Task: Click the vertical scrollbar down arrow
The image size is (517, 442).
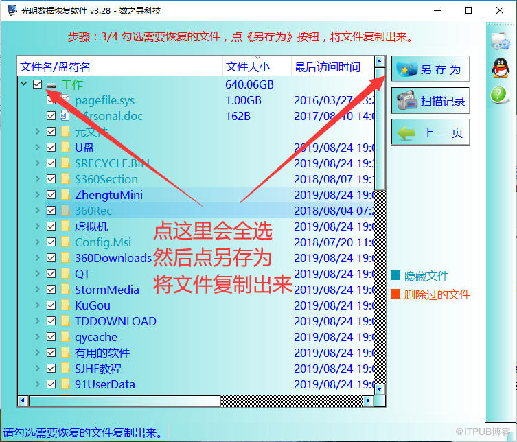Action: click(x=380, y=389)
